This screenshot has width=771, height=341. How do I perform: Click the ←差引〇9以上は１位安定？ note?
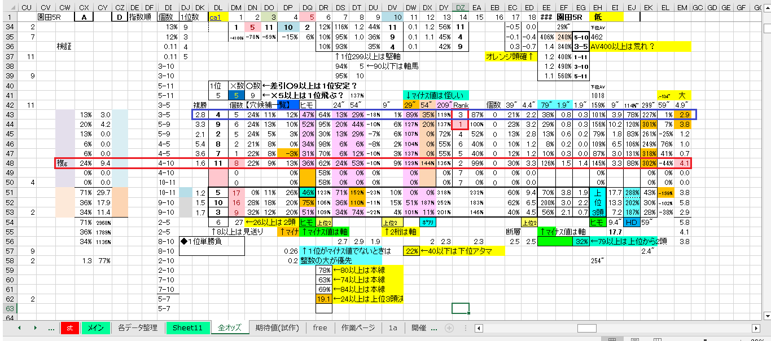pos(310,85)
